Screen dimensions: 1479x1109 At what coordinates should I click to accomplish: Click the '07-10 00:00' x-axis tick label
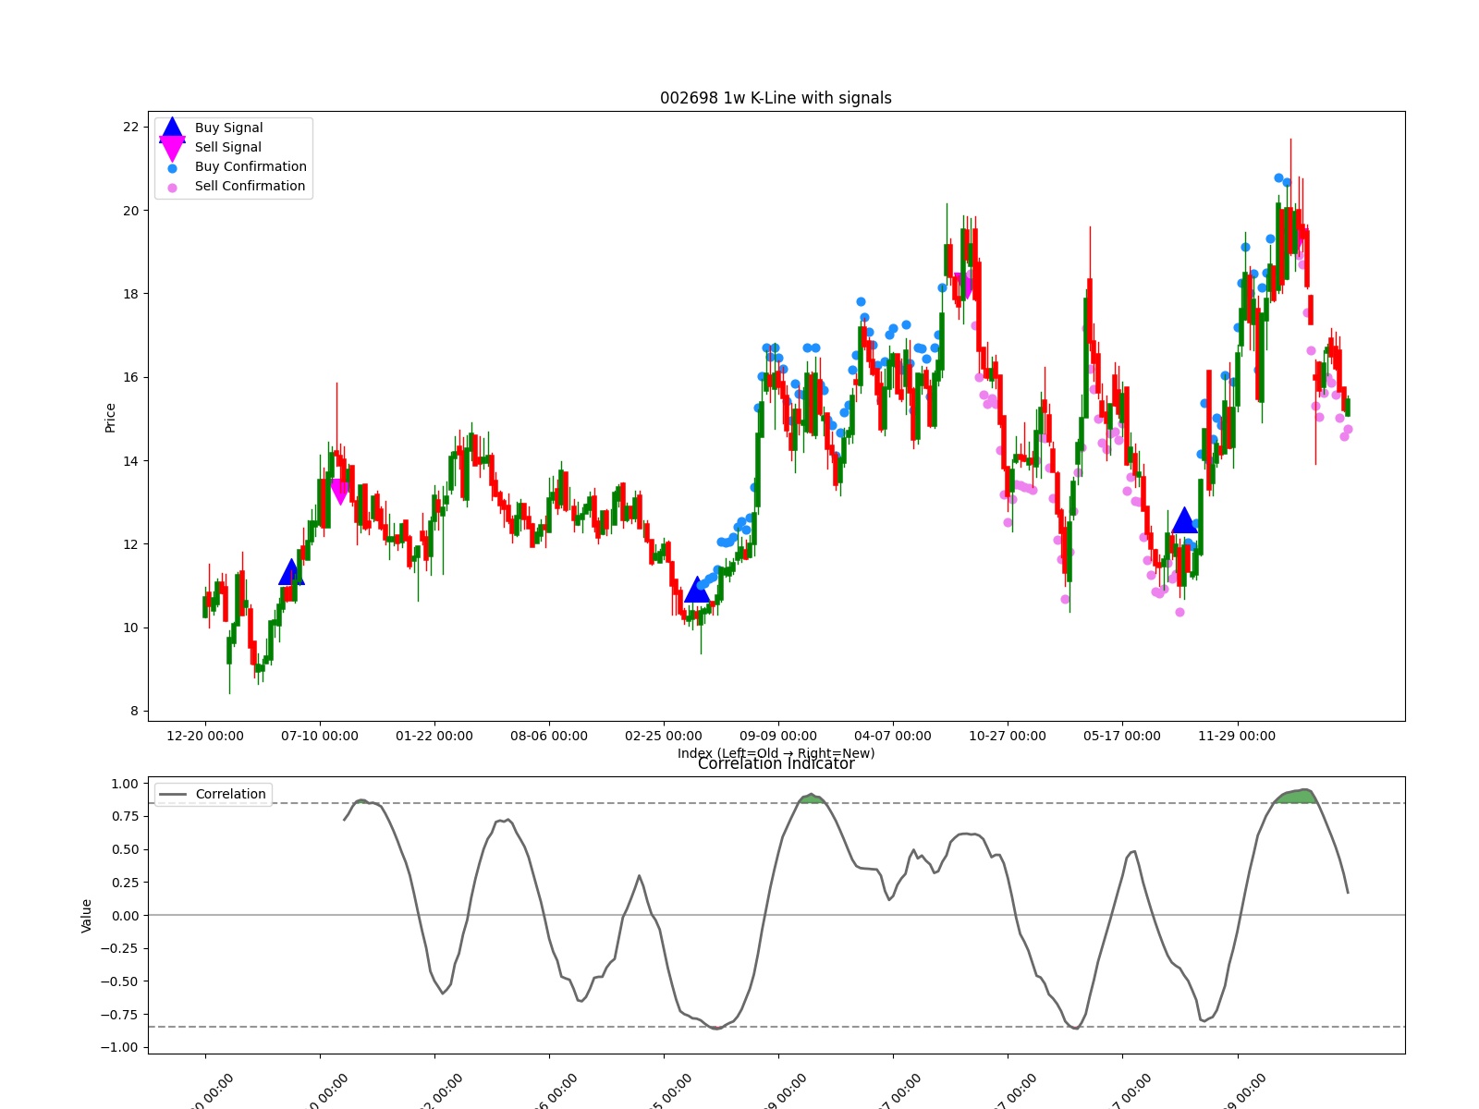(320, 737)
